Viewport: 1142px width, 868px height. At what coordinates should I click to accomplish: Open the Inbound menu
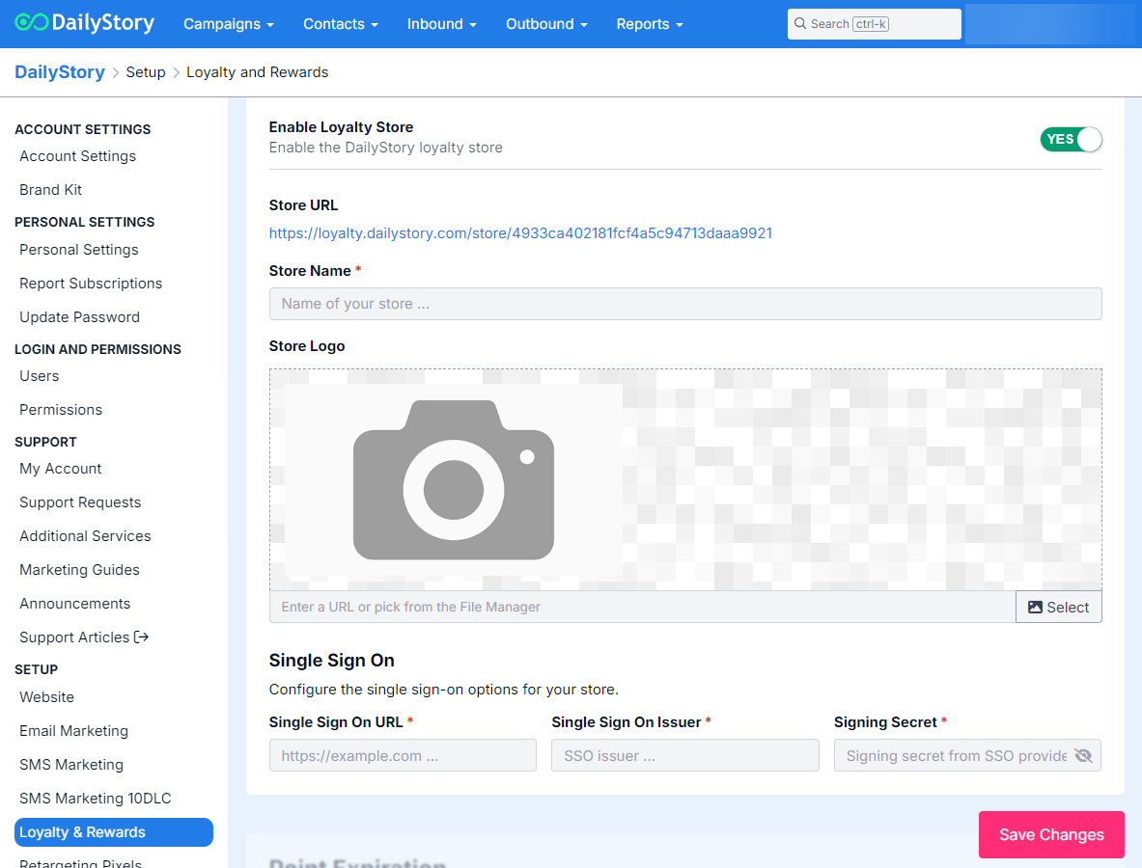tap(441, 24)
